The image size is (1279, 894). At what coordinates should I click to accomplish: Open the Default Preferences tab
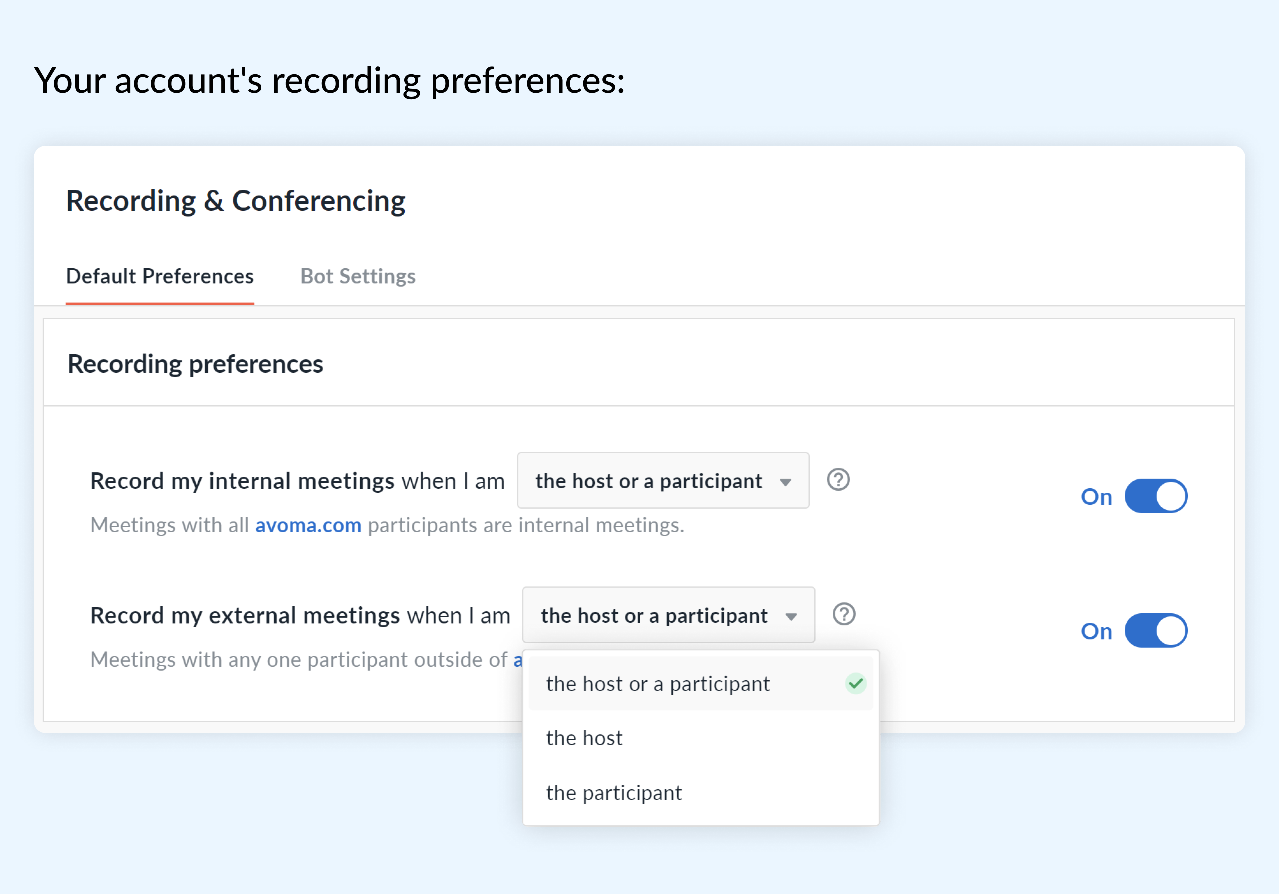click(160, 276)
